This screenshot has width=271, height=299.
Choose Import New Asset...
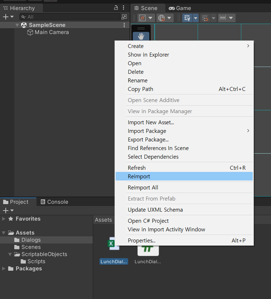tap(184, 122)
